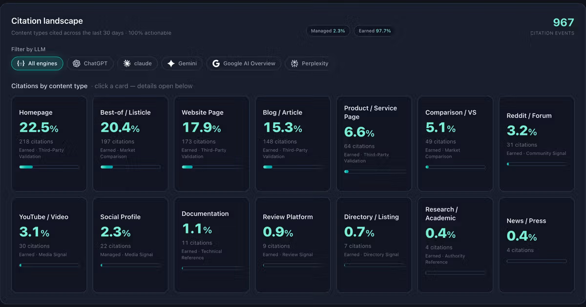
Task: Open the Review Platform card
Action: pyautogui.click(x=293, y=245)
